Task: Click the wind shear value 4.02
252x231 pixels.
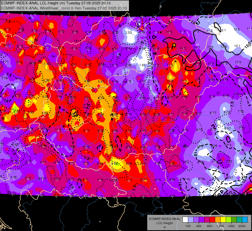Action: (x=88, y=65)
